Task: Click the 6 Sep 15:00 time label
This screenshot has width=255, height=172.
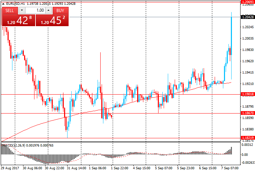Action: tap(208, 168)
